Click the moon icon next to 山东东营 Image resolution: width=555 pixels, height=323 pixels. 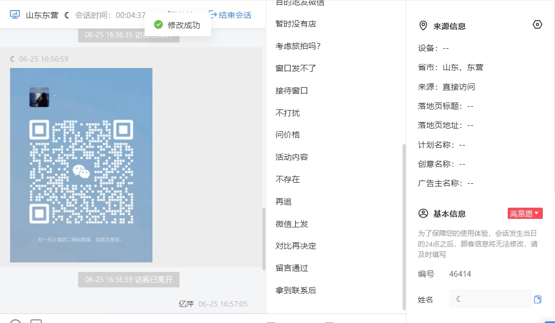click(x=66, y=15)
